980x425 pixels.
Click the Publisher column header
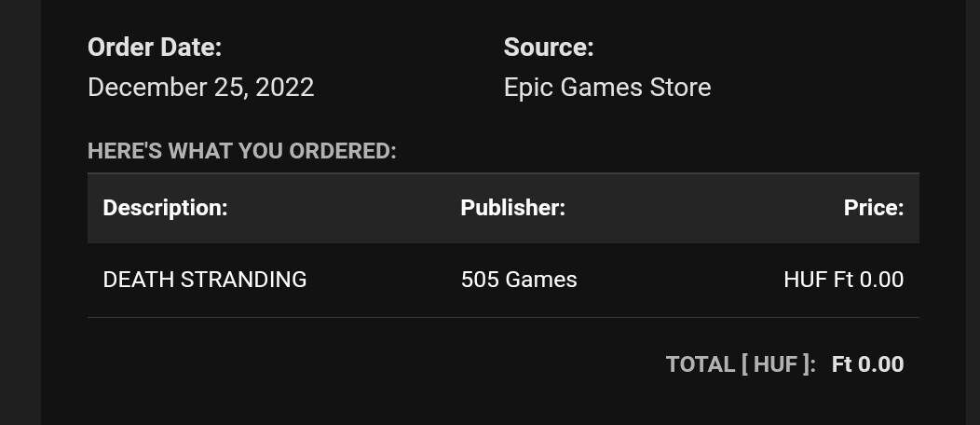(x=512, y=208)
